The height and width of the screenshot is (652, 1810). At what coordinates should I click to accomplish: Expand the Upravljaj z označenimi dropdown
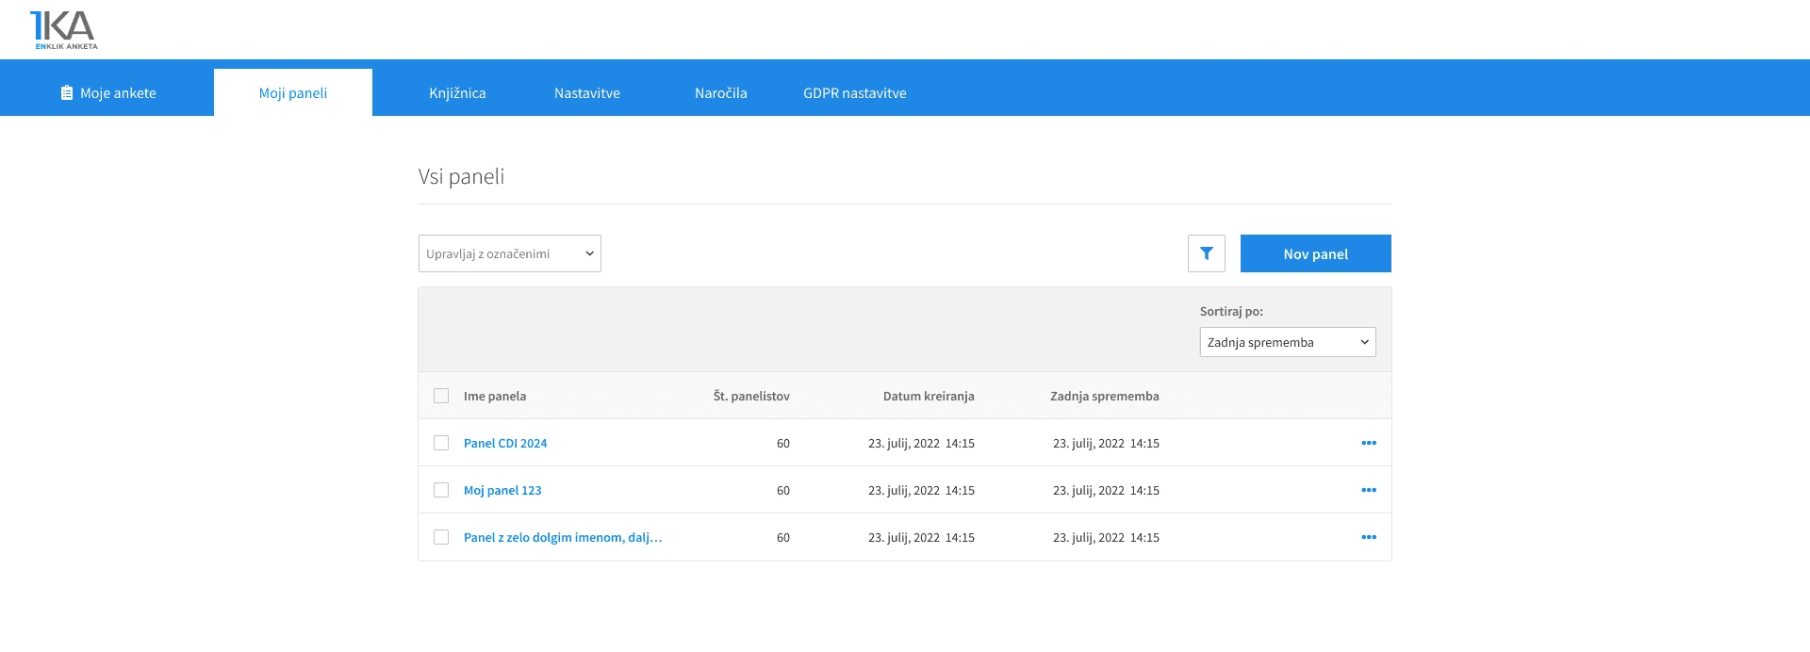point(510,253)
